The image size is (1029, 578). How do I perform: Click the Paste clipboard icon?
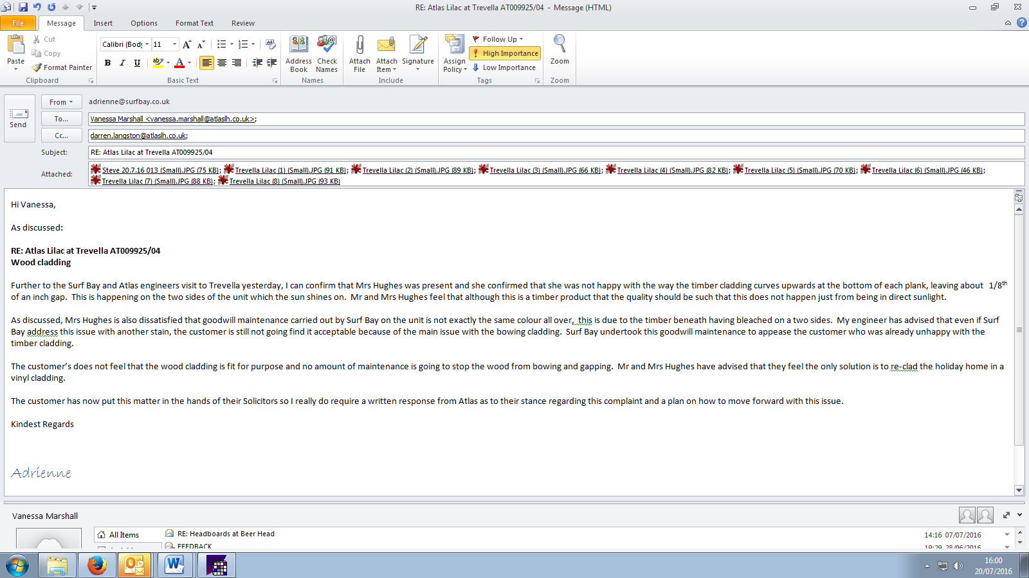point(15,45)
